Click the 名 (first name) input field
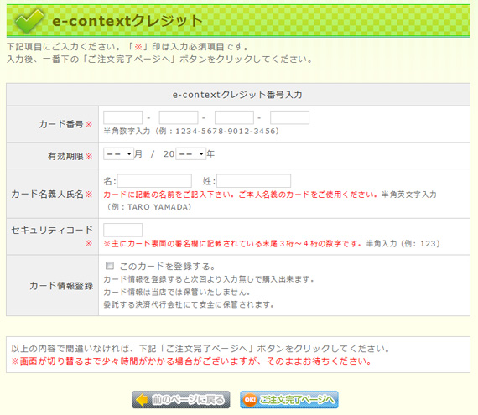 pos(154,181)
